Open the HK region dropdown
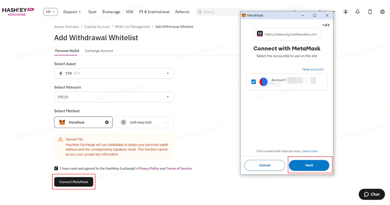390x205 pixels. 51,12
